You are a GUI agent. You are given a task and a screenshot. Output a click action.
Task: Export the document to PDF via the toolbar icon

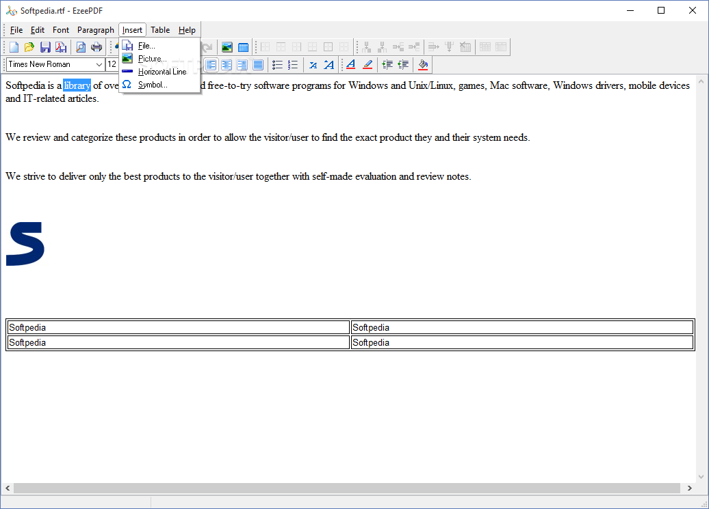(x=61, y=47)
